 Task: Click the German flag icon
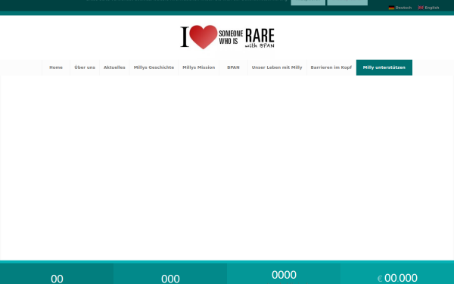[x=391, y=8]
